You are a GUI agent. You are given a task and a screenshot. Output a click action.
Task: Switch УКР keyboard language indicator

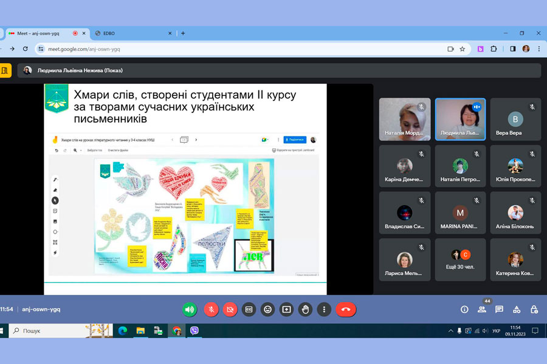tap(497, 331)
